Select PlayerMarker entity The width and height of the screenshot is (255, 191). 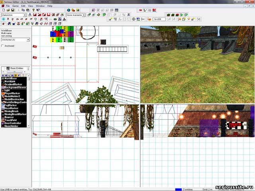(14, 94)
